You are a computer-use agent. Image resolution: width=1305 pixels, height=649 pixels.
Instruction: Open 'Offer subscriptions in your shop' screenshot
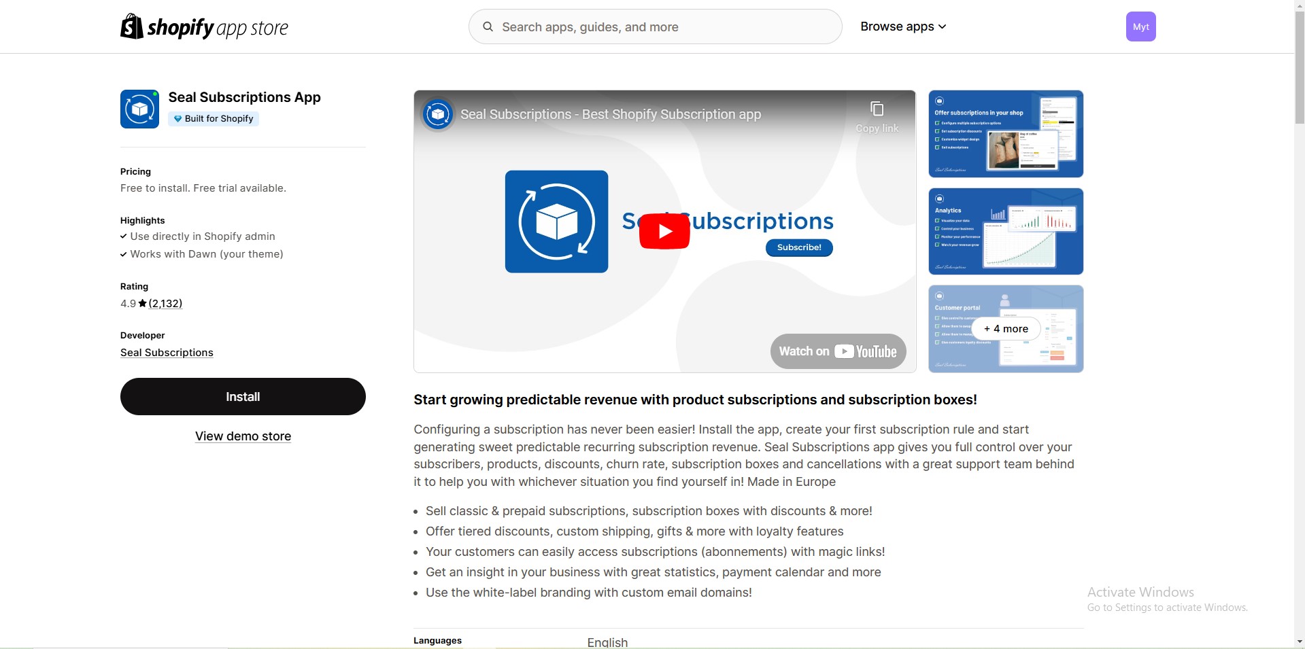click(1006, 134)
